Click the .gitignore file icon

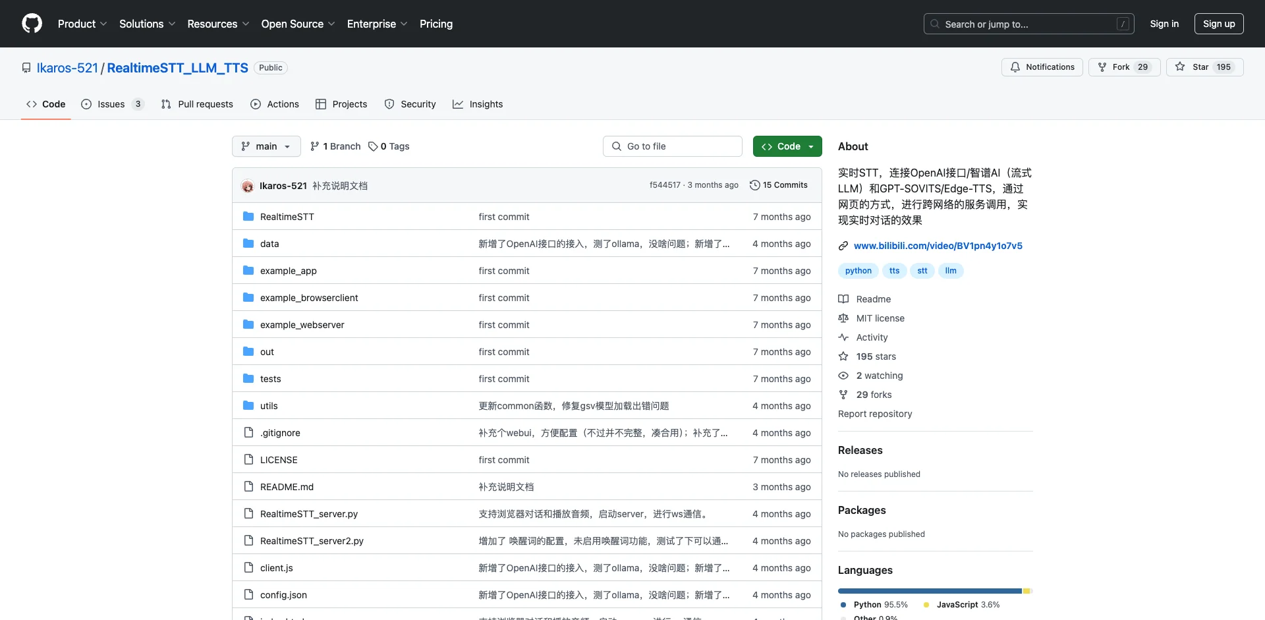pos(248,432)
